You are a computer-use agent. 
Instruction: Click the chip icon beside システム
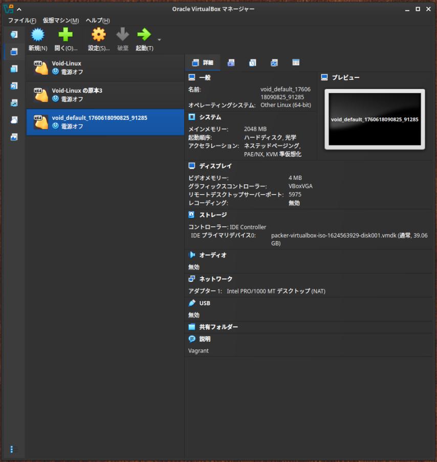pyautogui.click(x=191, y=117)
